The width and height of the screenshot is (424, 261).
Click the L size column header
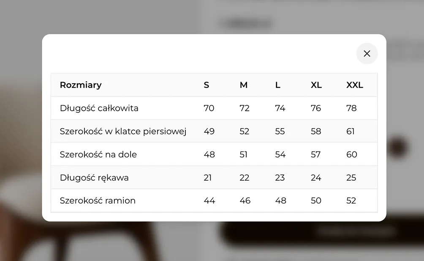point(278,85)
